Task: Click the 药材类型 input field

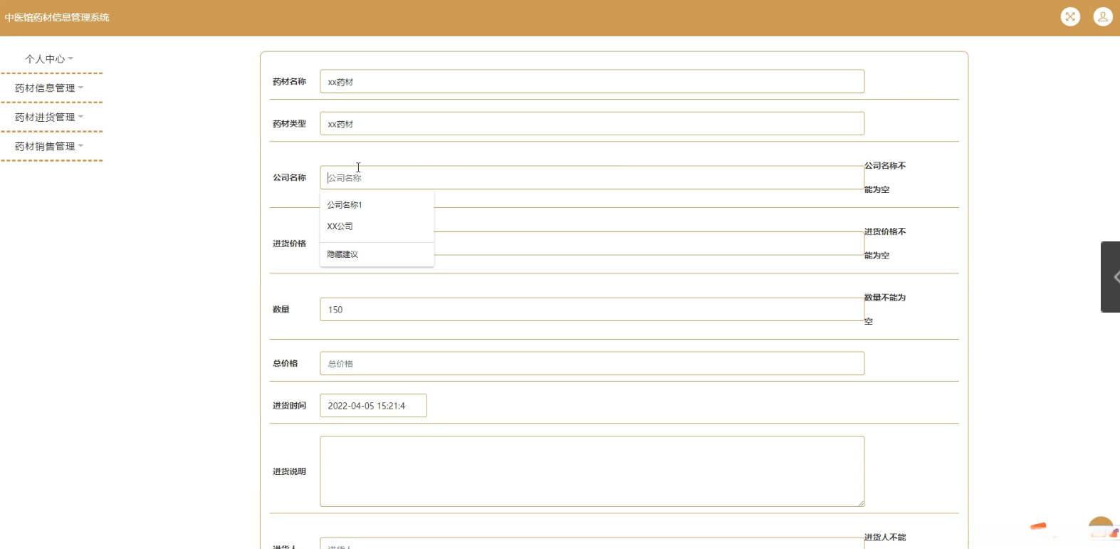Action: (592, 123)
